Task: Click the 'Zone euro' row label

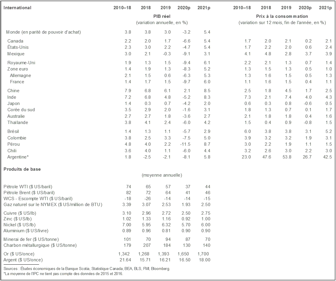Action: (x=18, y=69)
